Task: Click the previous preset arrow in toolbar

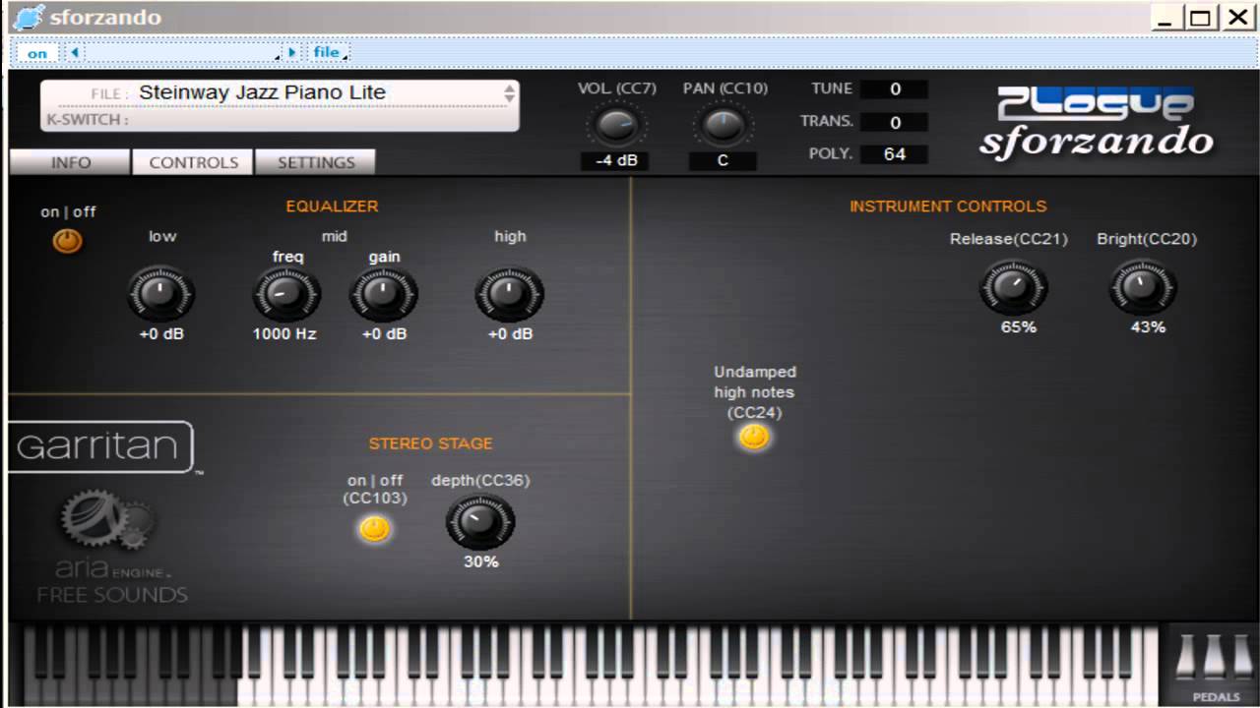Action: coord(75,53)
